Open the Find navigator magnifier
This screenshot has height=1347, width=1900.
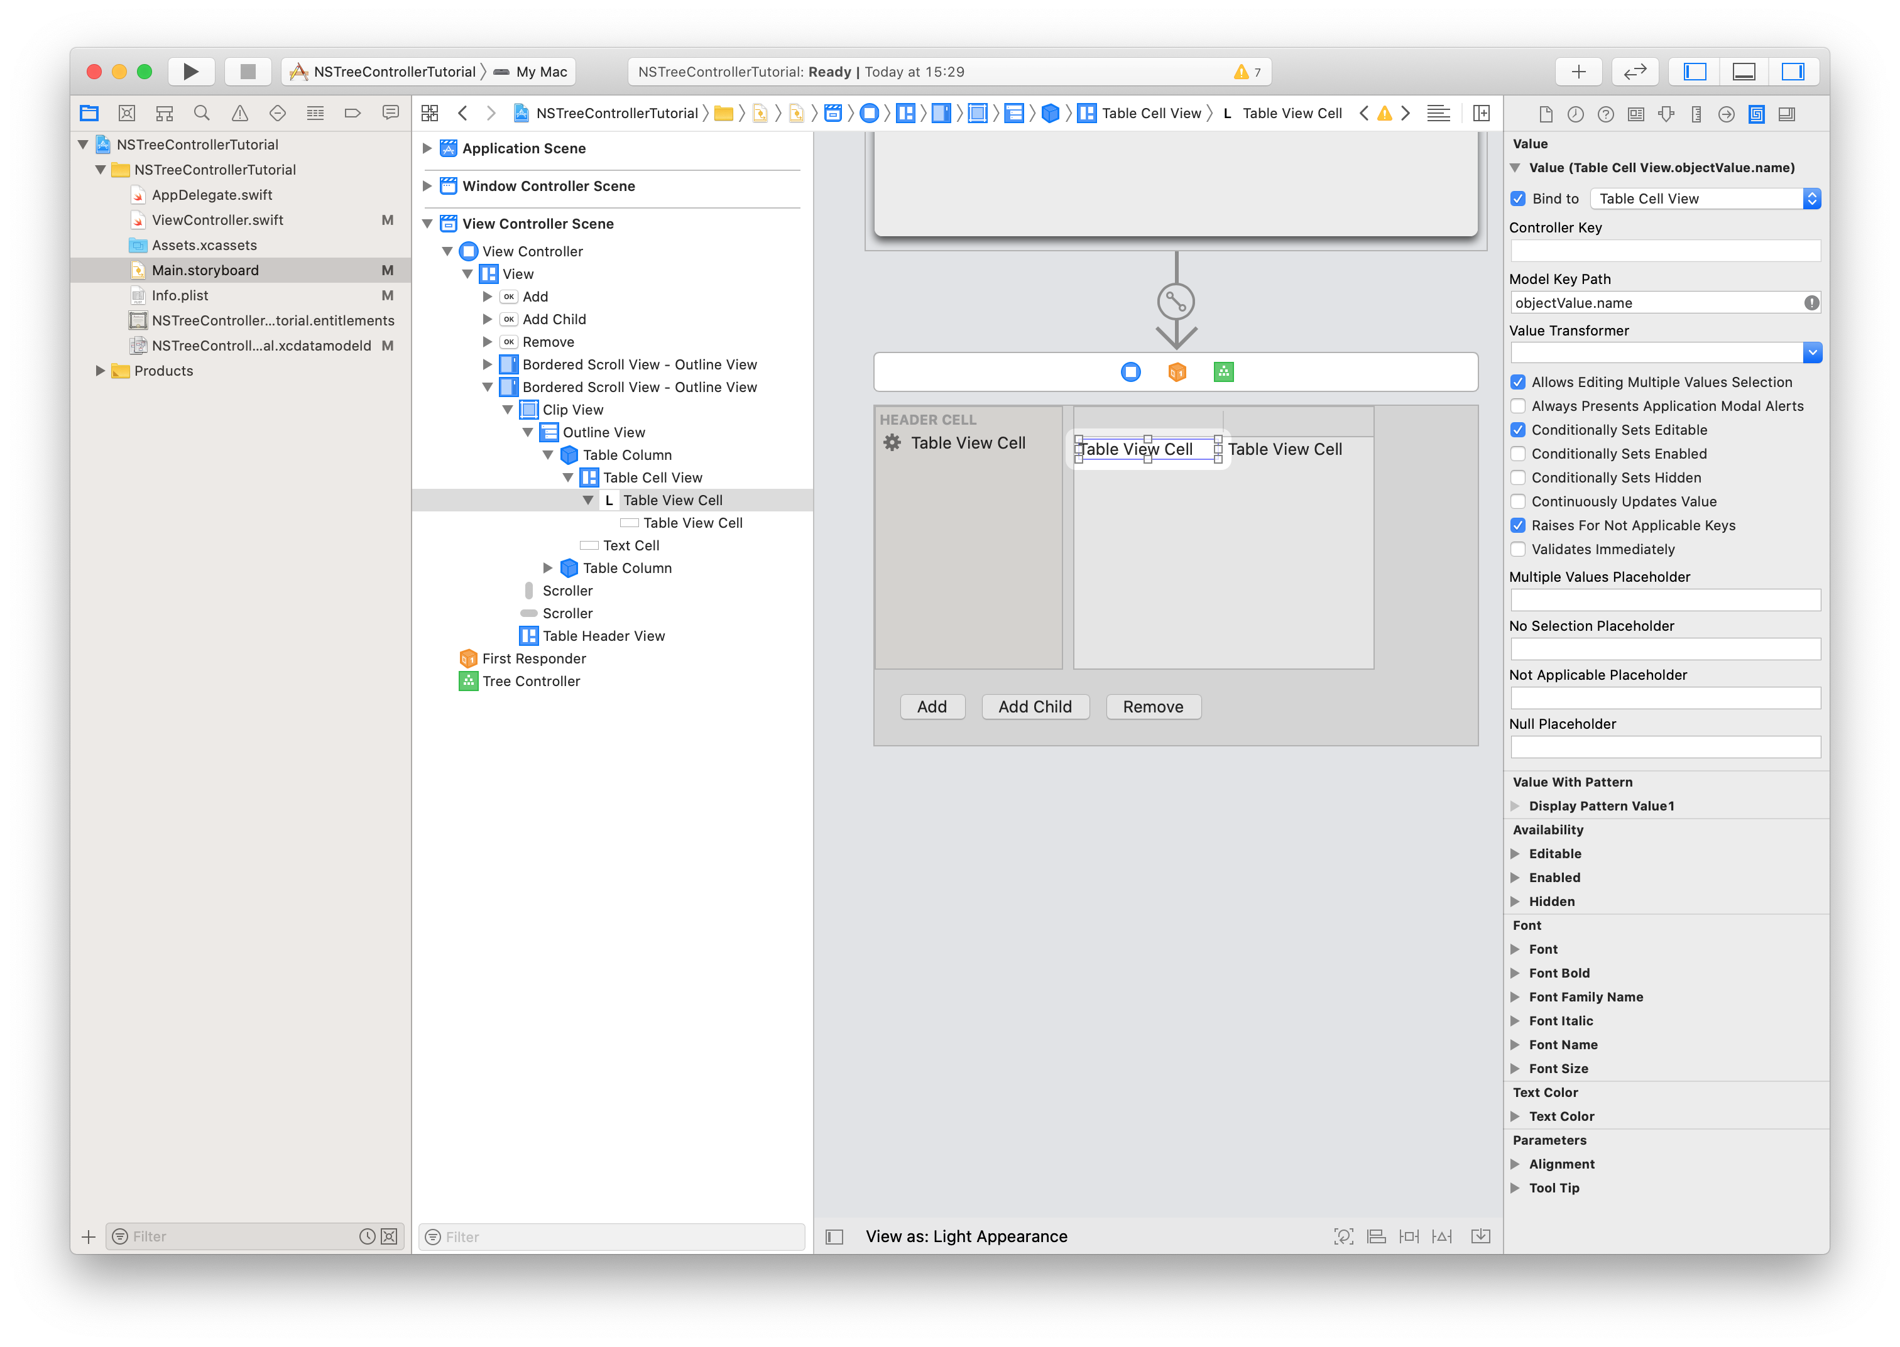click(202, 113)
